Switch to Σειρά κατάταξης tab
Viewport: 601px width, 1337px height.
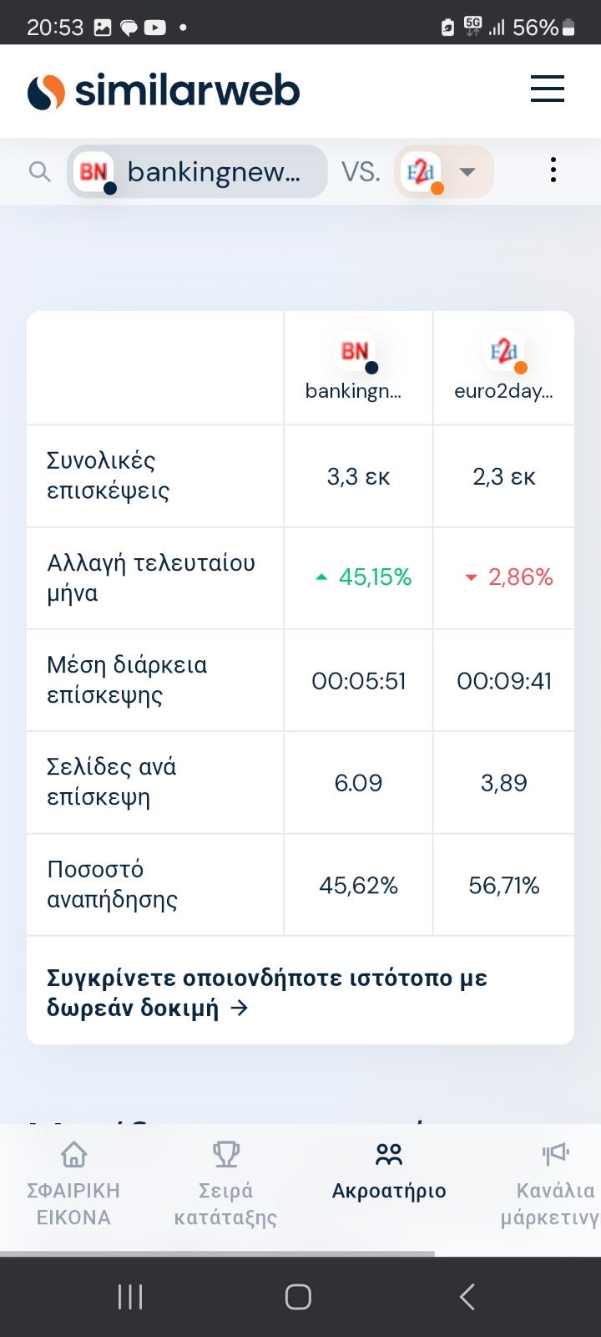(x=225, y=1187)
